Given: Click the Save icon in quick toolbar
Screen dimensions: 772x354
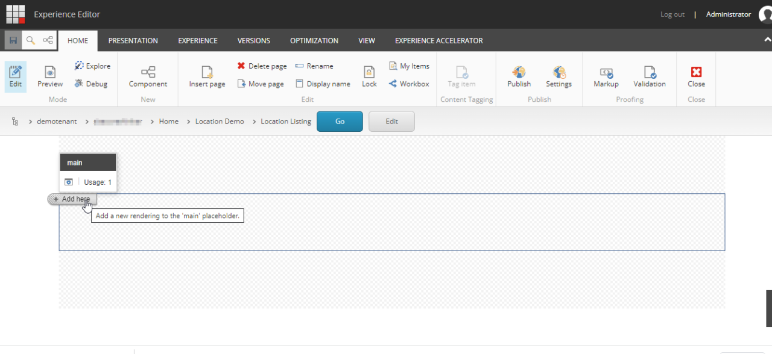Looking at the screenshot, I should coord(13,40).
